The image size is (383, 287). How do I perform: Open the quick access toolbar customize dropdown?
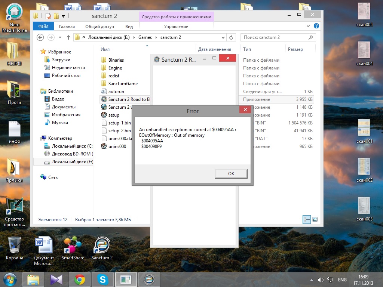(x=63, y=16)
